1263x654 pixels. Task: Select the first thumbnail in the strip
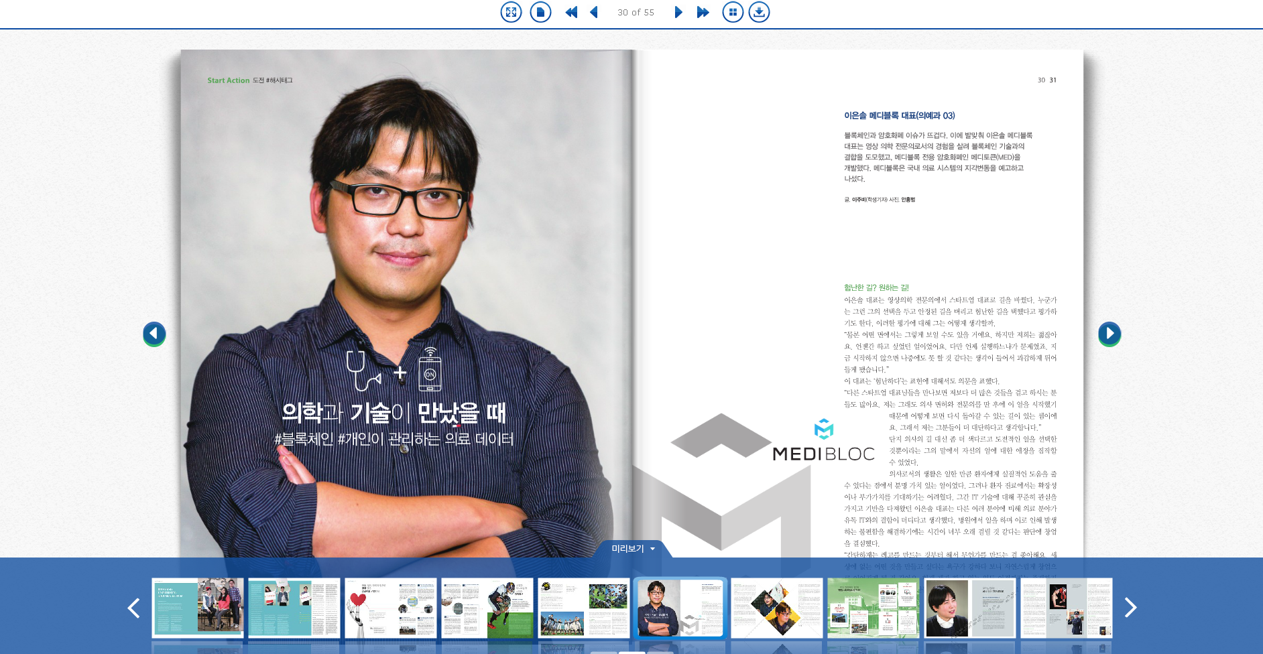click(198, 608)
